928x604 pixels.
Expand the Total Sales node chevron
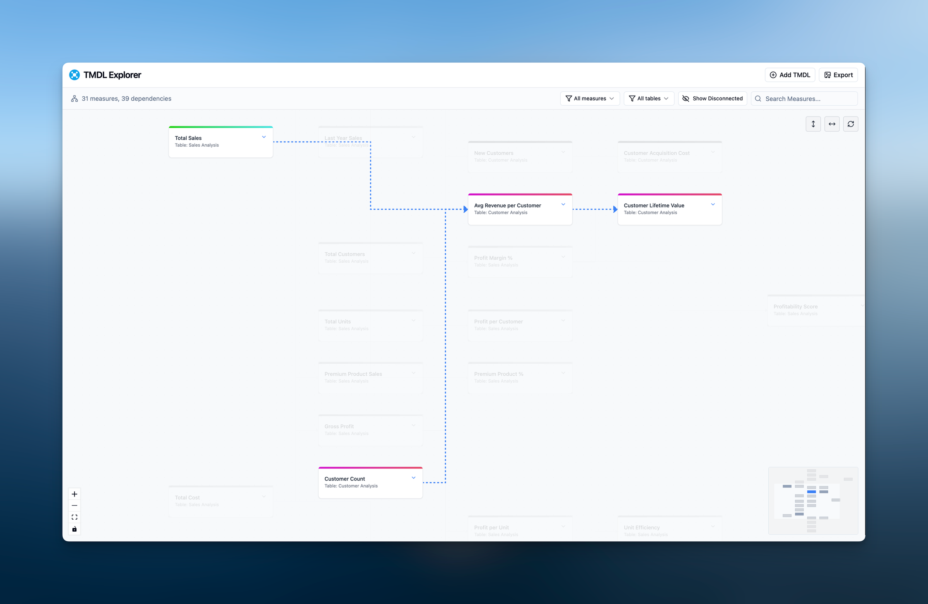[x=264, y=137]
